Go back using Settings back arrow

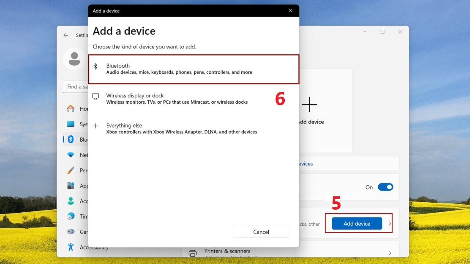tap(66, 35)
